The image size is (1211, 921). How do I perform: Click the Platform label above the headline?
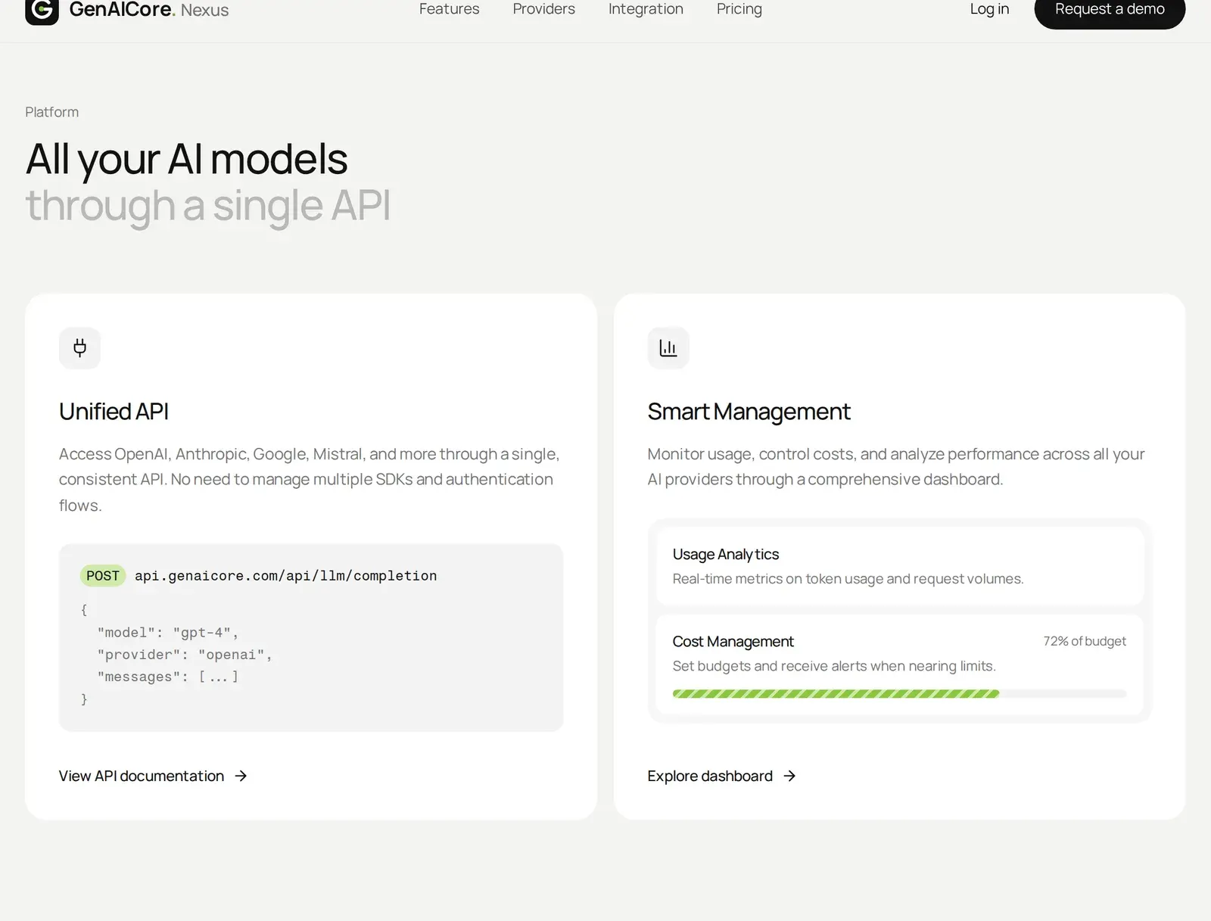click(x=51, y=112)
